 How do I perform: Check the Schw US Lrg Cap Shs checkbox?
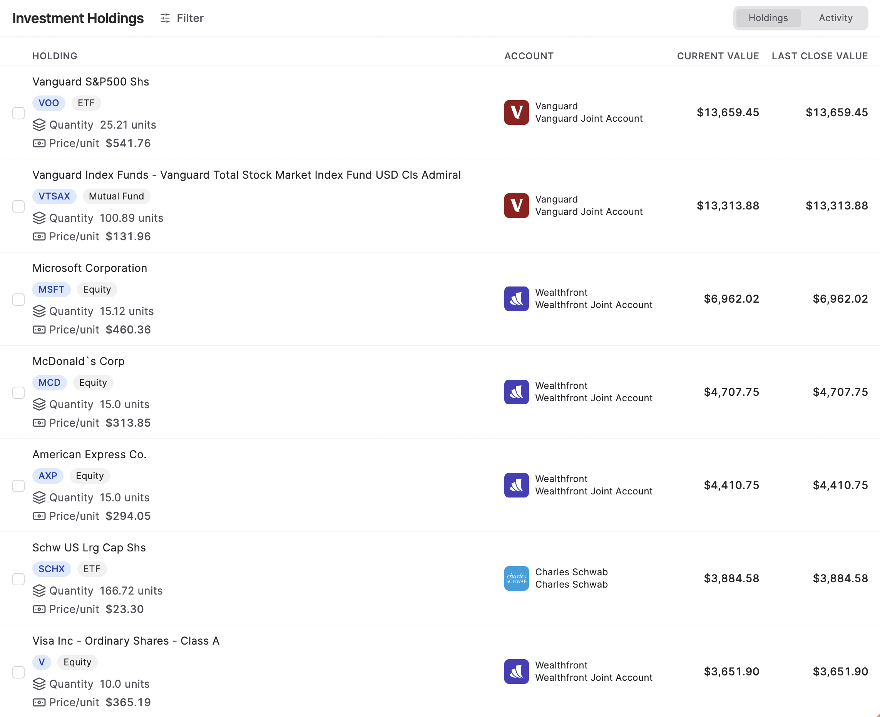point(18,579)
